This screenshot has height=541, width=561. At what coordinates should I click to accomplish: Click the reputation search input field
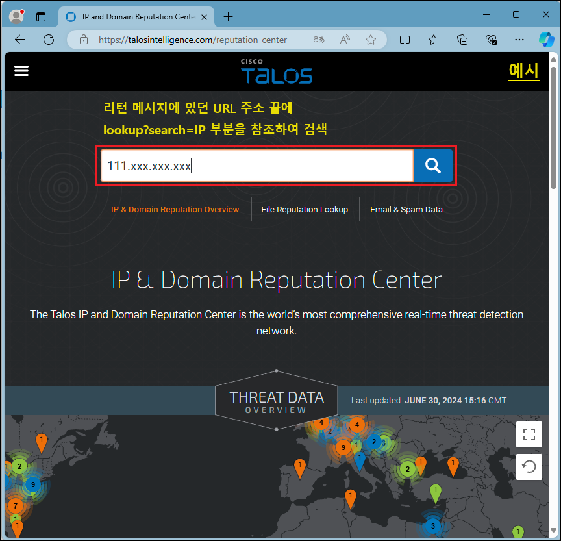(x=257, y=166)
